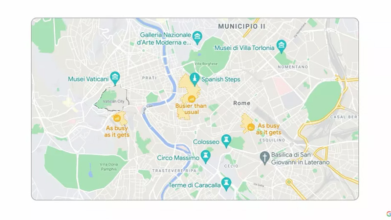
Task: Select the Spanish Steps text label
Action: point(221,80)
